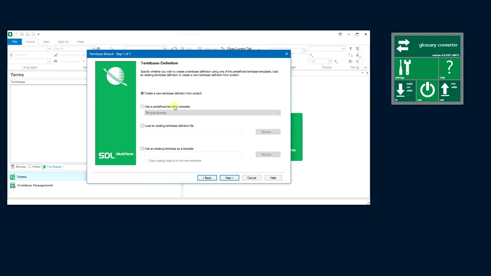This screenshot has height=276, width=491.
Task: Click the zoom out magnifier in Display group
Action: tap(311, 55)
